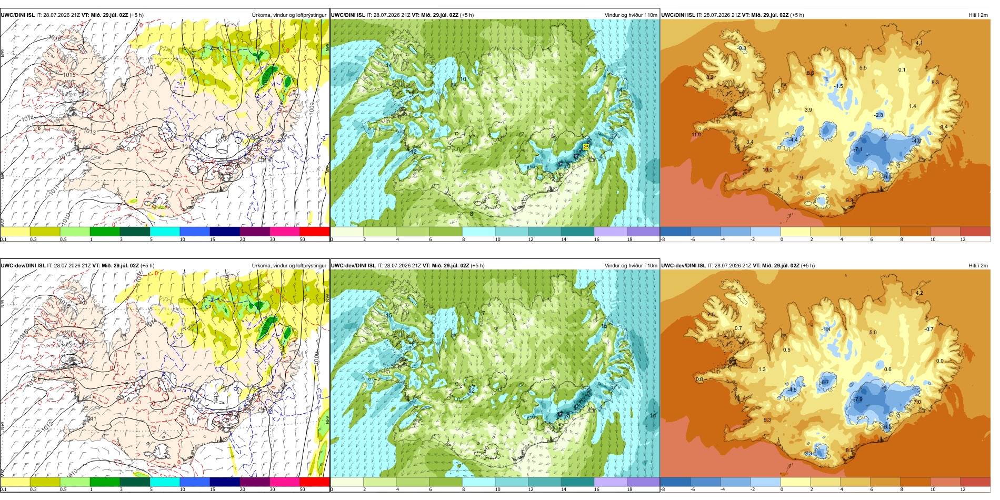Click the -7.1 temperature value on UWC/DINI map

pos(858,149)
